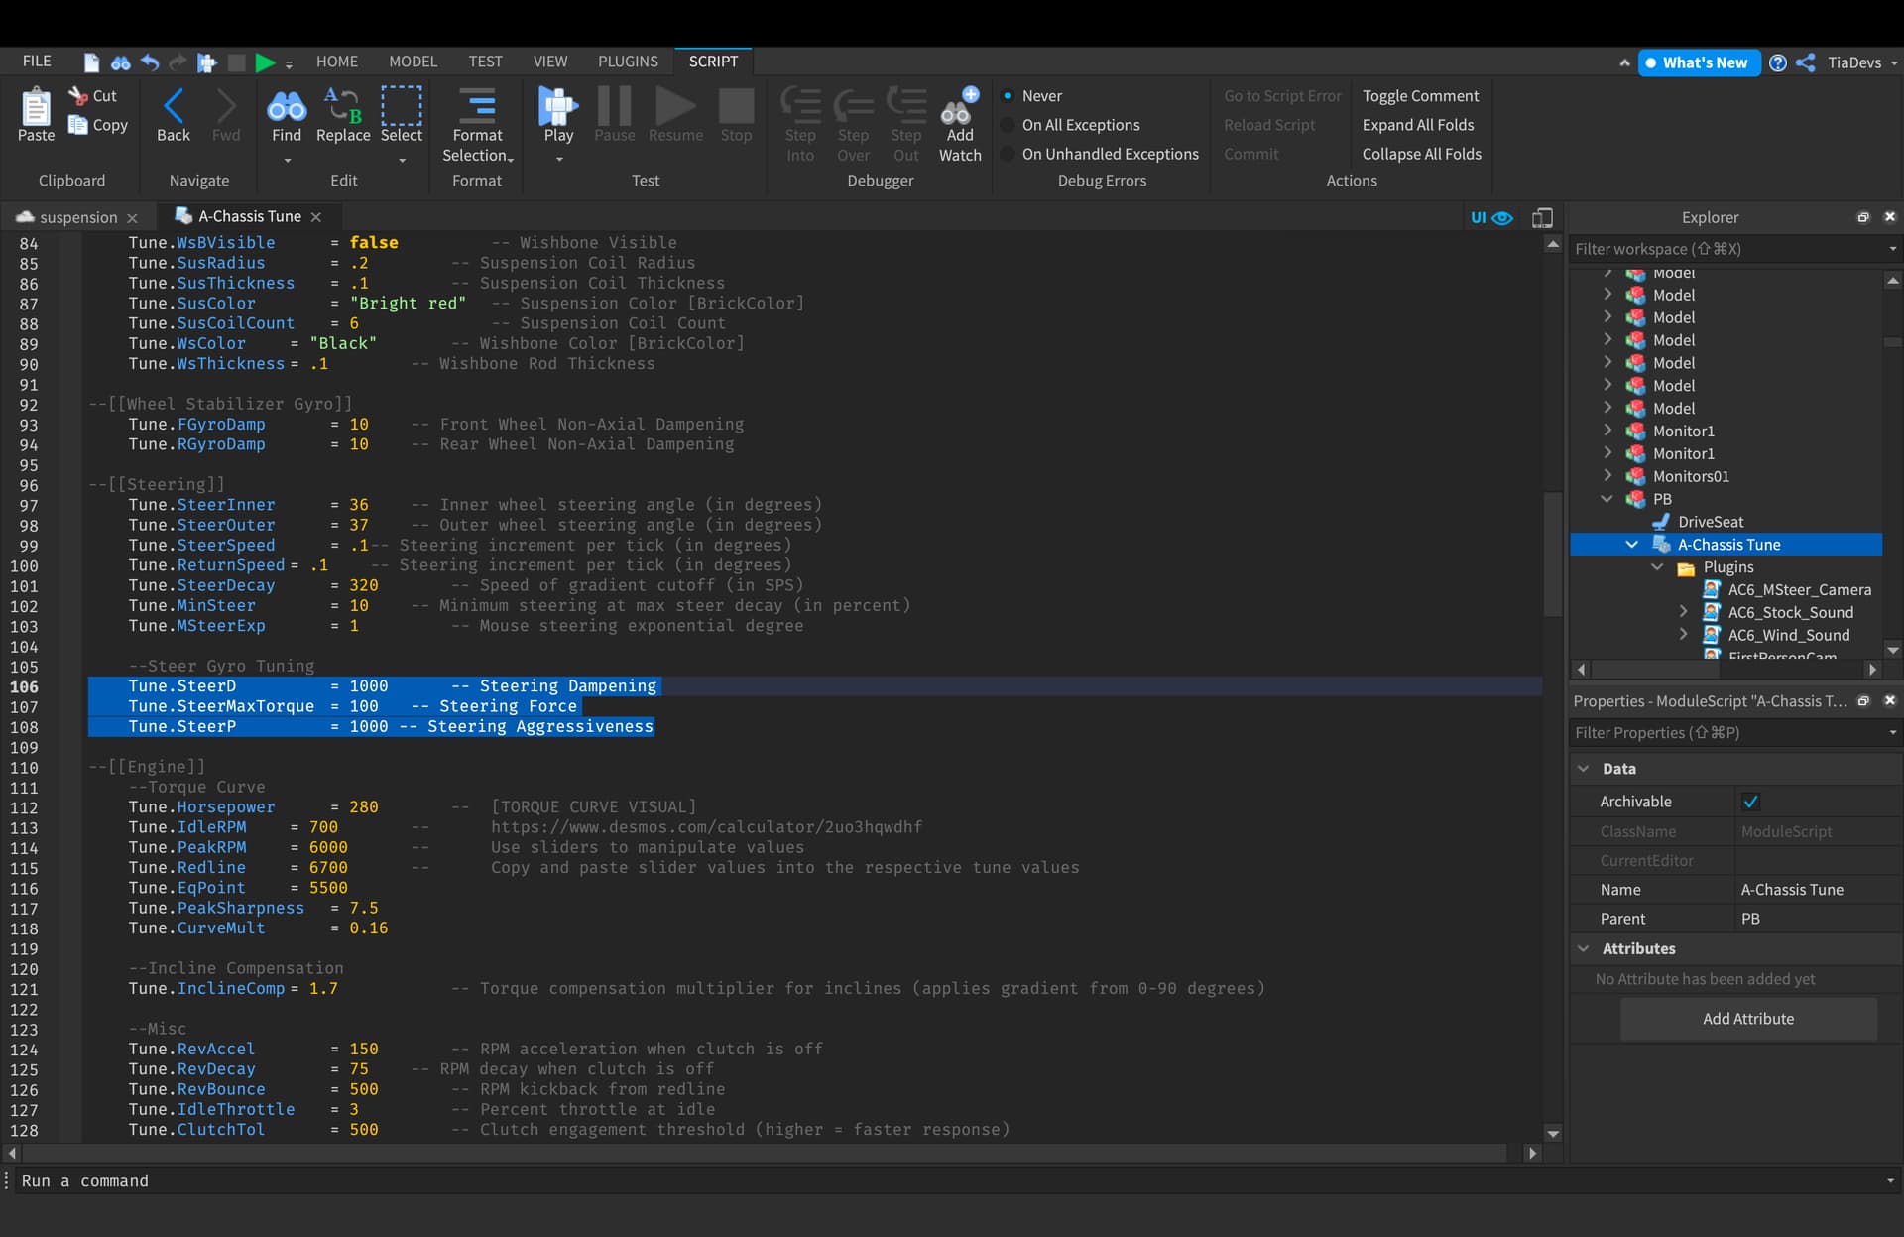
Task: Start Play test from ribbon
Action: tap(558, 115)
